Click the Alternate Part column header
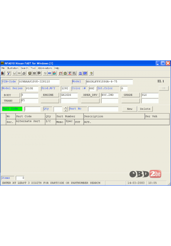 pos(30,122)
